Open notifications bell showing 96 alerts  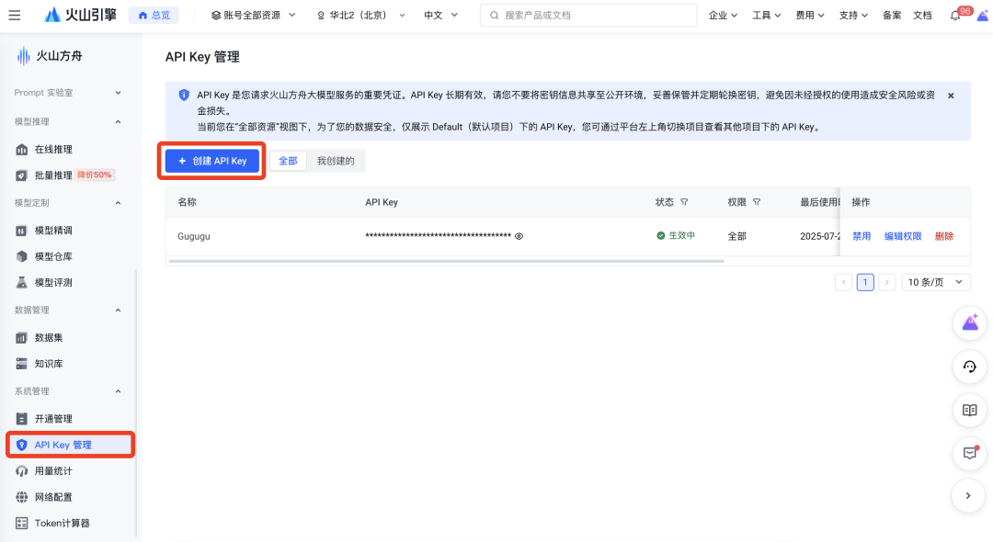pyautogui.click(x=954, y=15)
